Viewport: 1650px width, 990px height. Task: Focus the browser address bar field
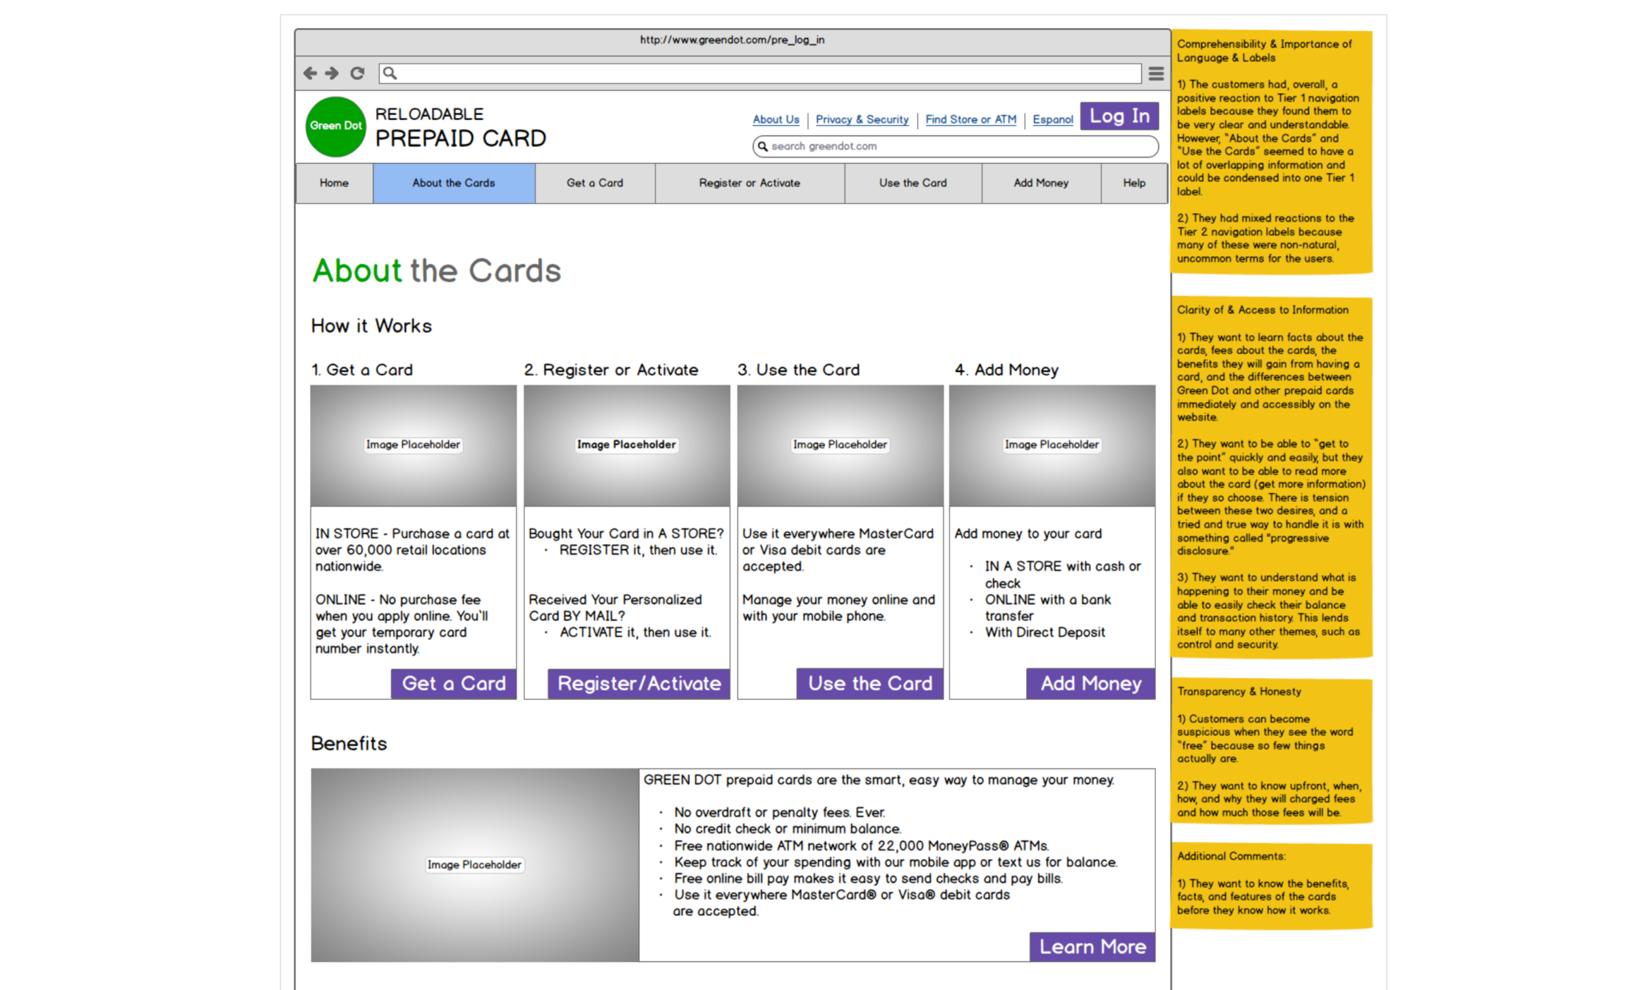point(760,73)
